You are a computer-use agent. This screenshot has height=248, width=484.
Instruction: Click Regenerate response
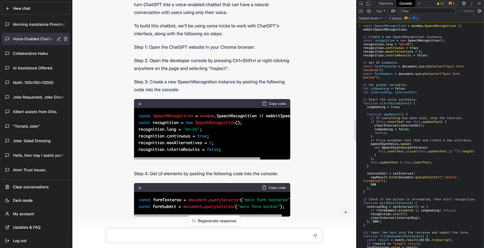coord(214,221)
